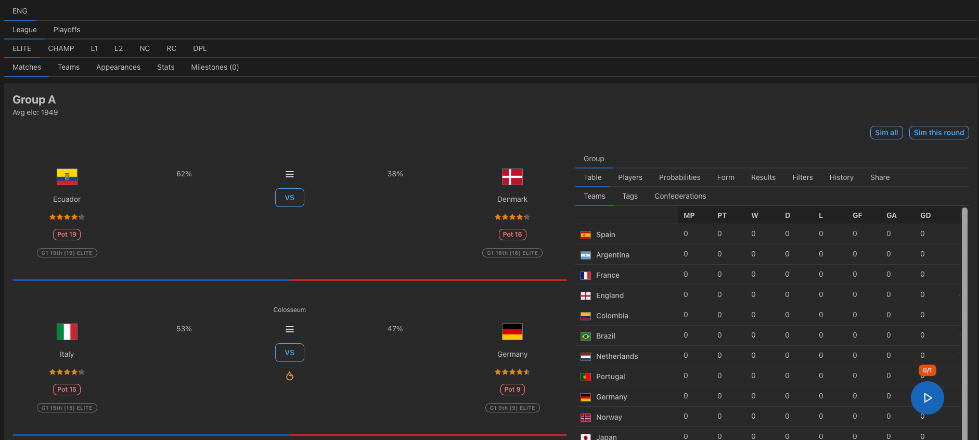Click Brazil flag in the table
The width and height of the screenshot is (979, 440).
click(586, 336)
